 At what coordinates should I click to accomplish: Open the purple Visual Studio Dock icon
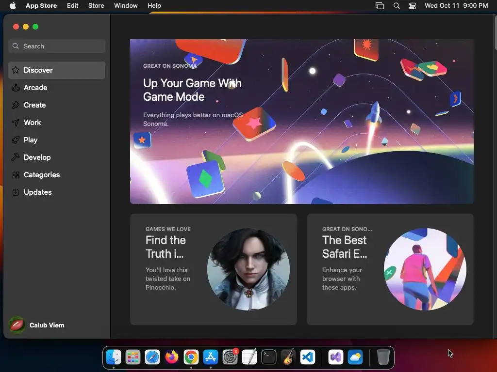point(336,357)
